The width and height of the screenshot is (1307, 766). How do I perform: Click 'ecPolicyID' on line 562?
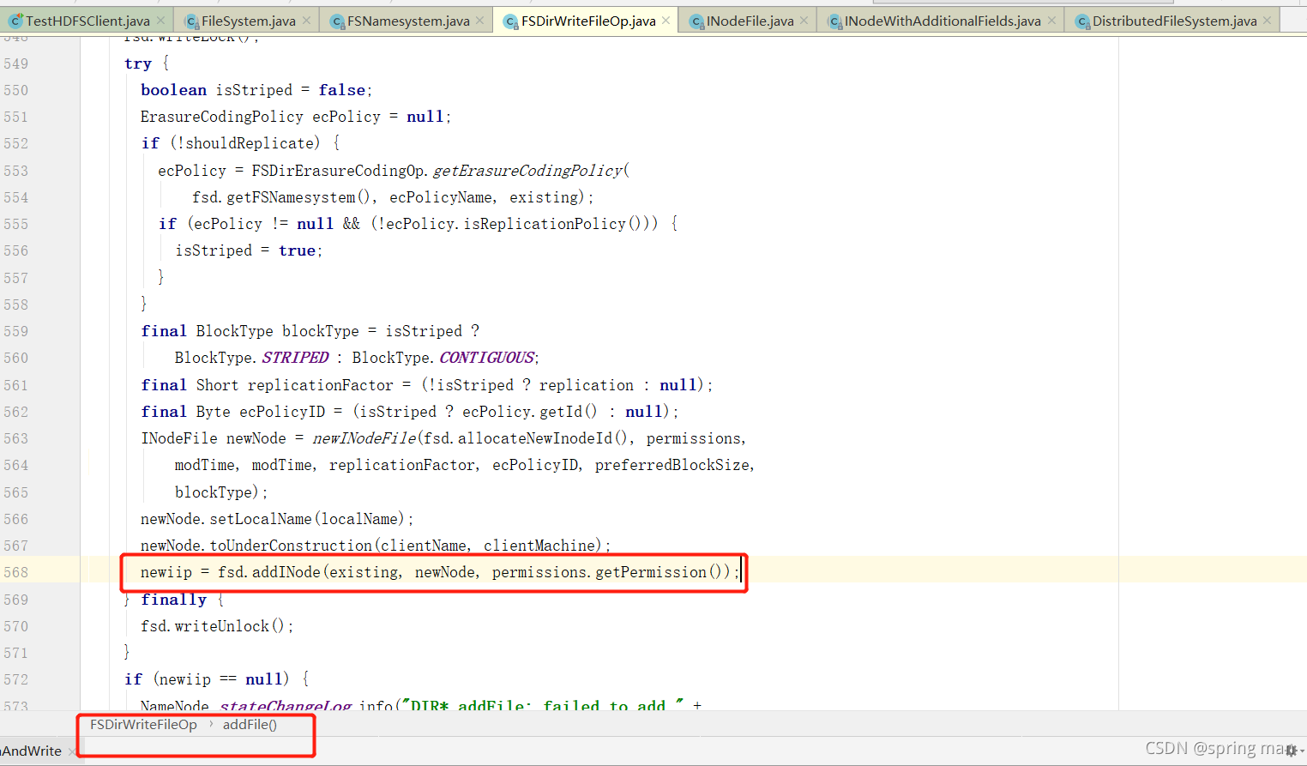[282, 412]
